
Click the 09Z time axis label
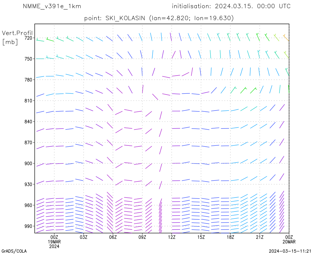142,237
